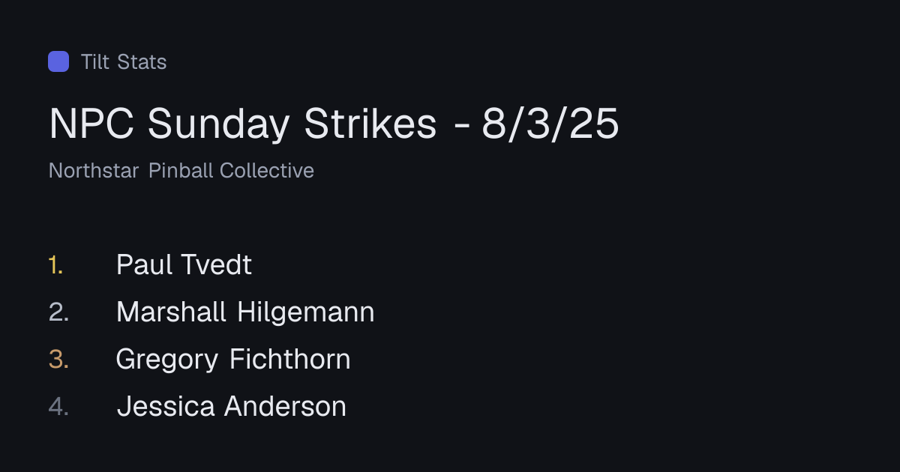Open player Paul Tvedt
Screen dimensions: 900x472
(184, 265)
